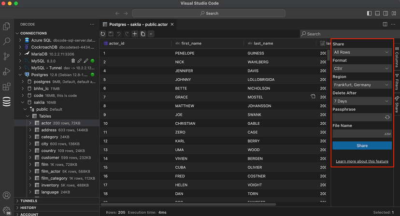Viewport: 400px width, 216px height.
Task: Go back with the left arrow
Action: [x=117, y=13]
